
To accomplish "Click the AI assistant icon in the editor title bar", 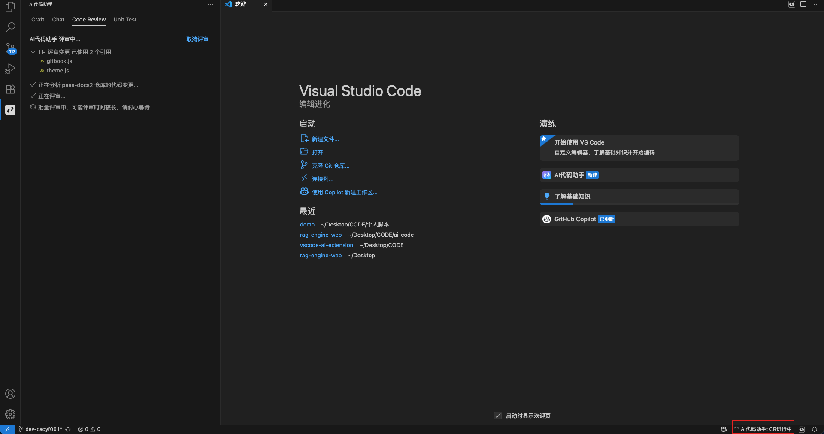I will [792, 4].
